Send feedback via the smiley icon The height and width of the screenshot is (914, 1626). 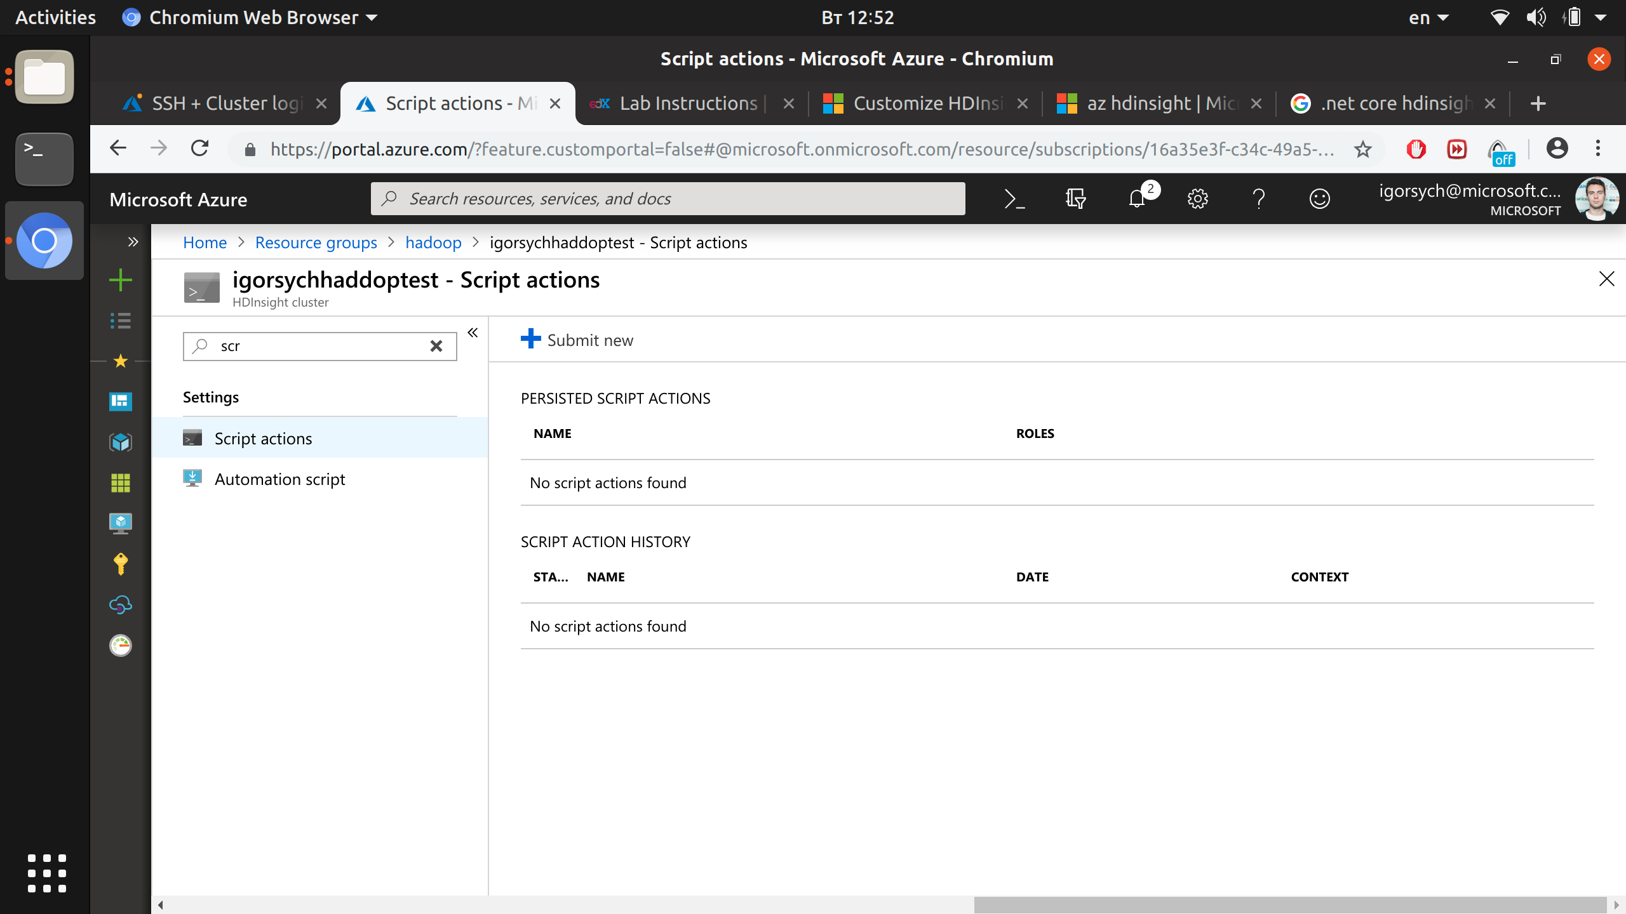[1320, 199]
